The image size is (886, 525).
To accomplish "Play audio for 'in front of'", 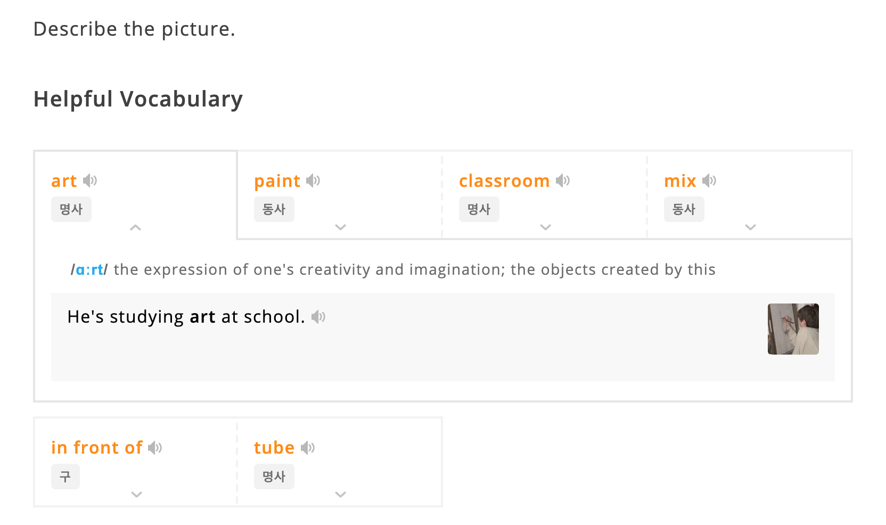I will point(155,448).
